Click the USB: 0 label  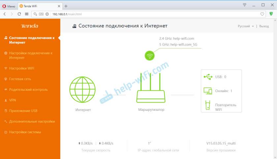pyautogui.click(x=221, y=77)
